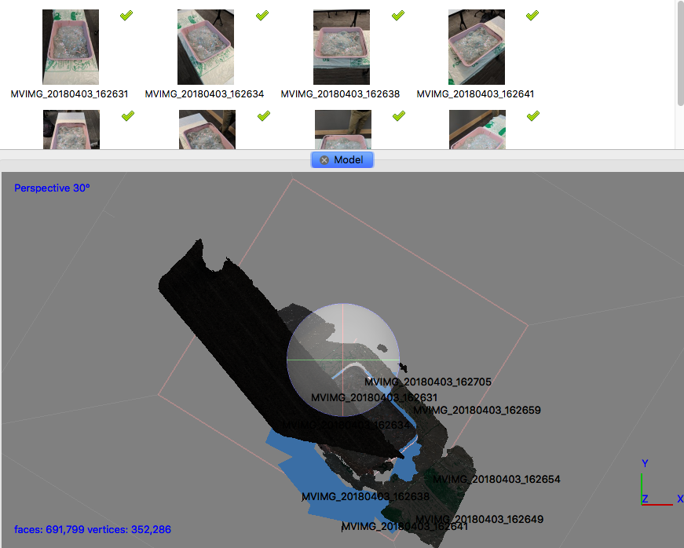Open the MVIMG_20180403_162631 photo thumbnail

[x=71, y=47]
